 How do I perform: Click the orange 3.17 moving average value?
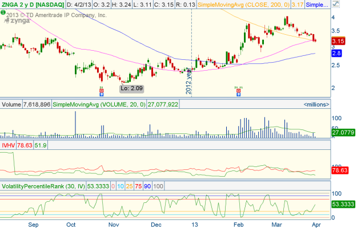[298, 5]
